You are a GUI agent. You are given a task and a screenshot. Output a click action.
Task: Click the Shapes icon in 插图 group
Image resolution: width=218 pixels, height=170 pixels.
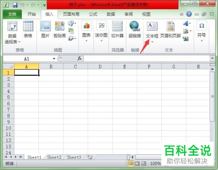(71, 23)
